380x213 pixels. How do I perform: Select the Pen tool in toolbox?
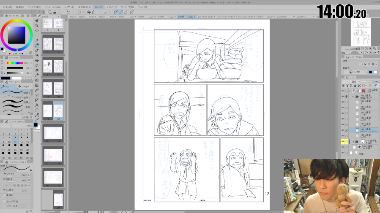pyautogui.click(x=37, y=45)
